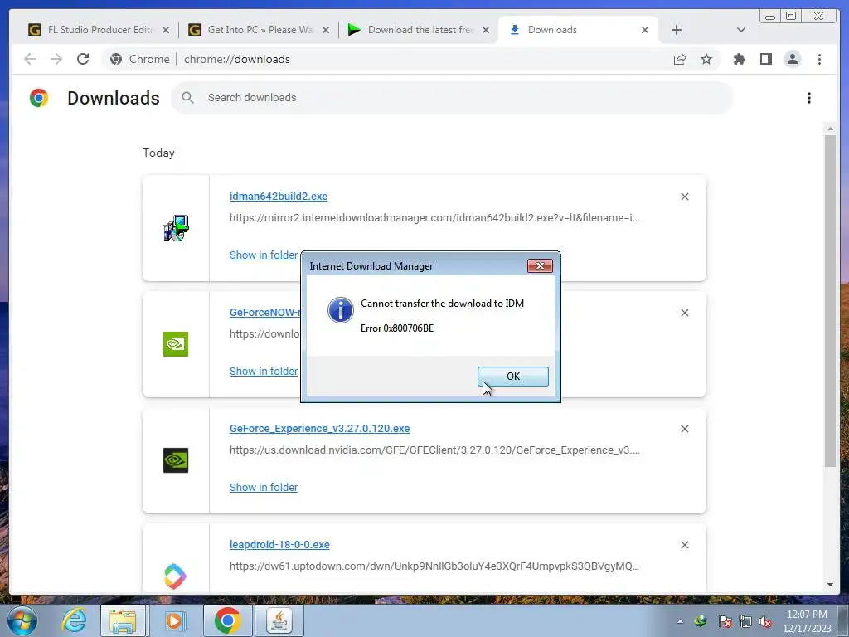Screen dimensions: 849x637
Task: Open the idman642build2.exe download link
Action: [279, 196]
